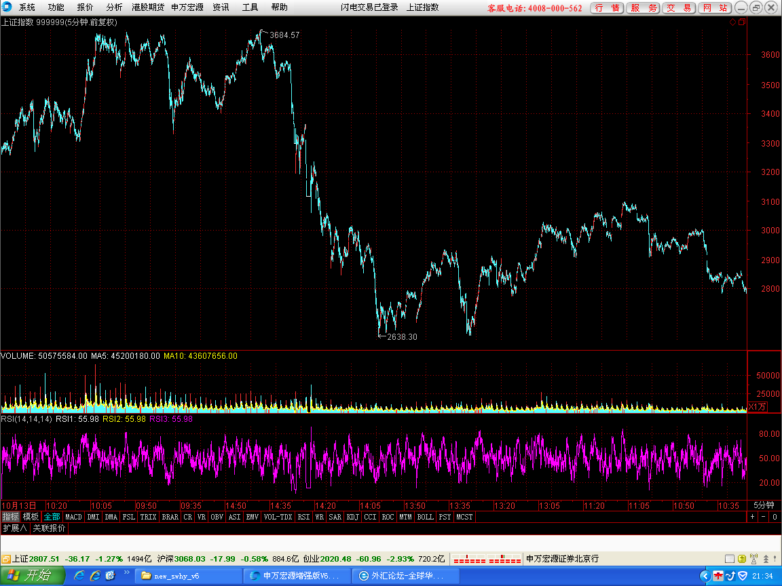Click the 服务 button in title bar
Screen dimensions: 782x586
click(x=644, y=8)
